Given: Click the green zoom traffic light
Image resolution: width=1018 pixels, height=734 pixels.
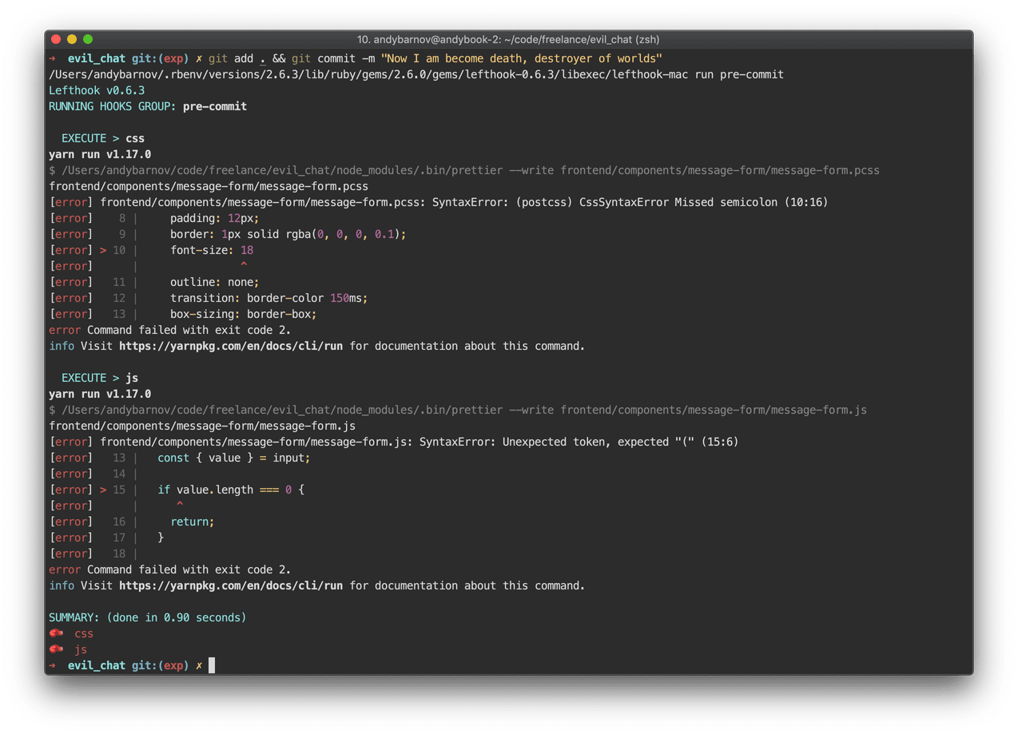Looking at the screenshot, I should tap(88, 38).
